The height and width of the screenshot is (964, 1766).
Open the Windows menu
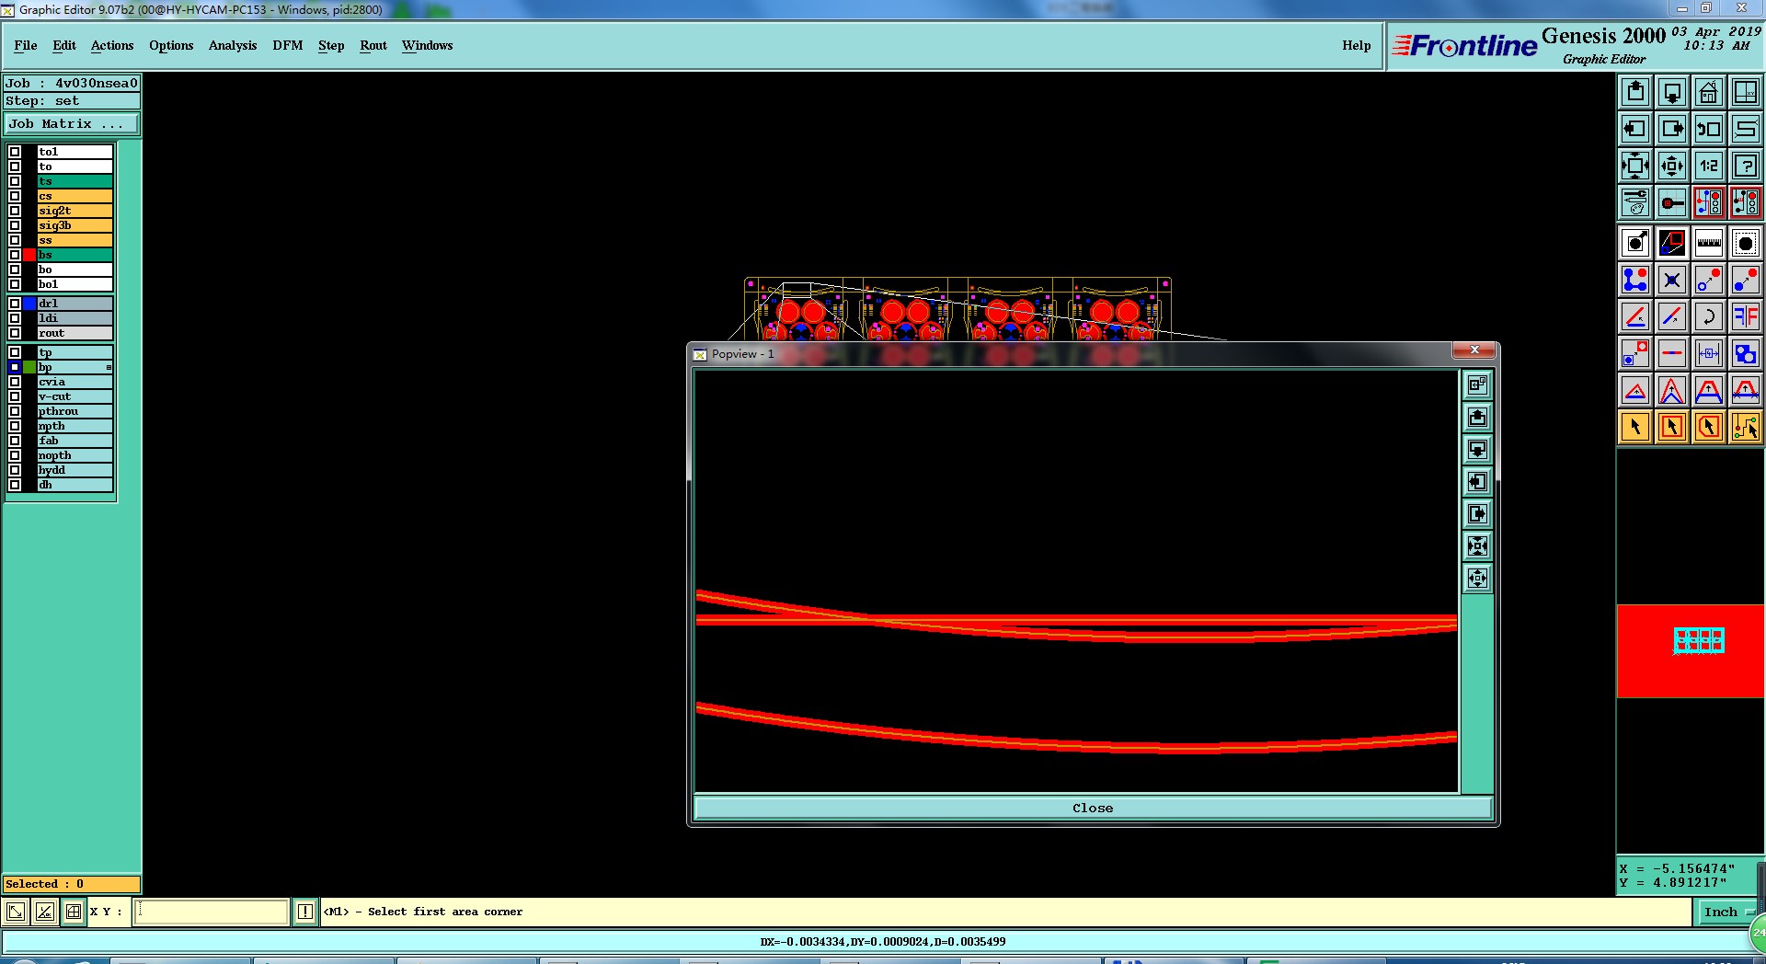click(427, 45)
